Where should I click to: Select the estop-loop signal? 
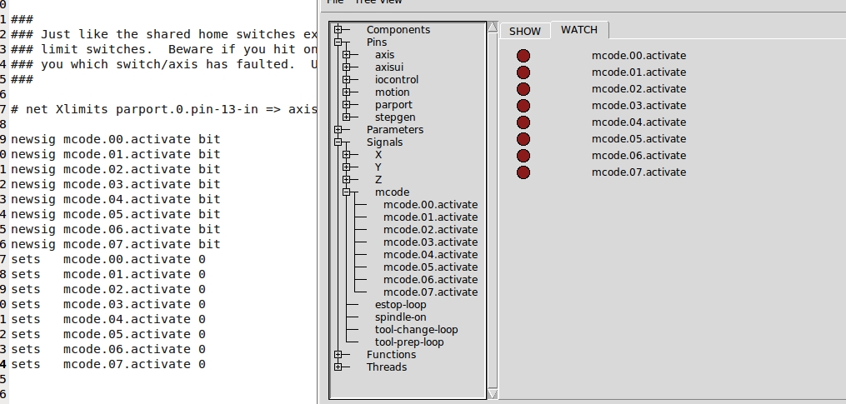(400, 304)
